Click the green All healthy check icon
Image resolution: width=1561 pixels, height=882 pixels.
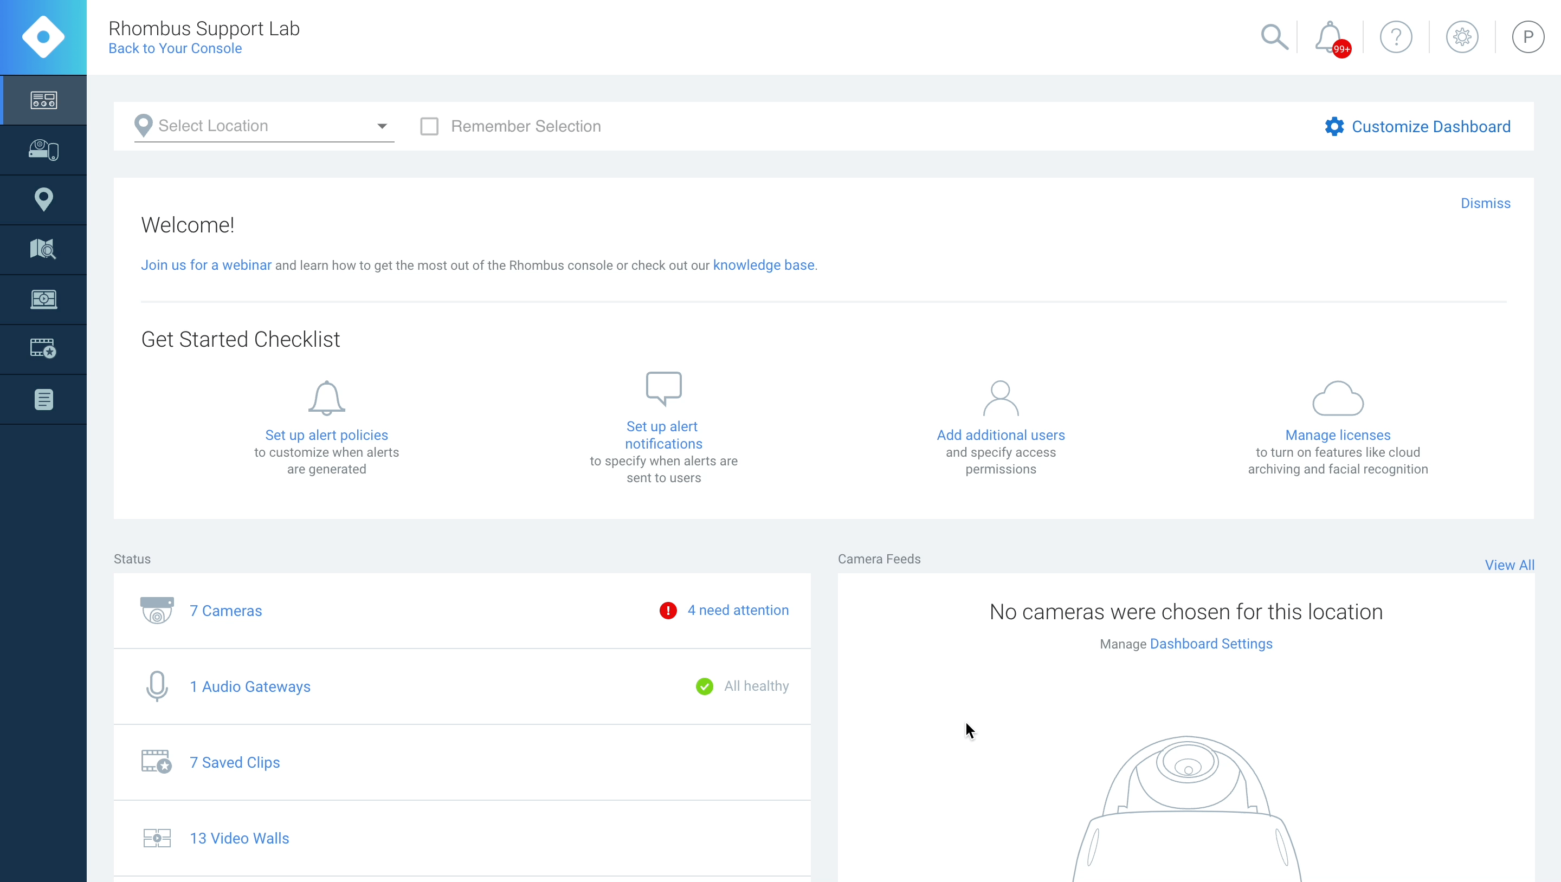click(704, 686)
